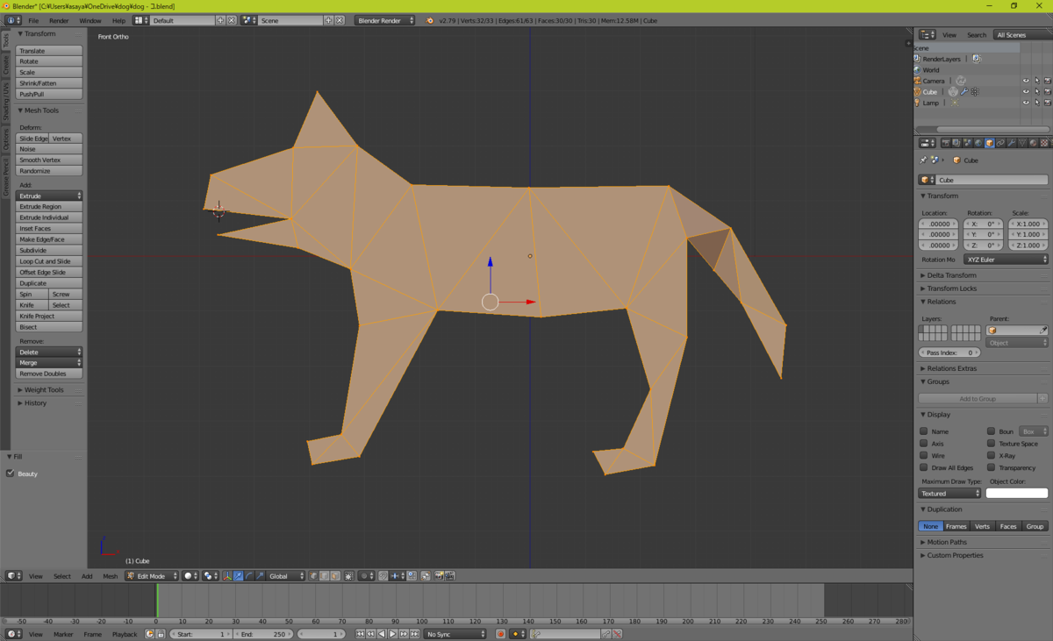Open the File menu
Viewport: 1053px width, 641px height.
[x=33, y=20]
